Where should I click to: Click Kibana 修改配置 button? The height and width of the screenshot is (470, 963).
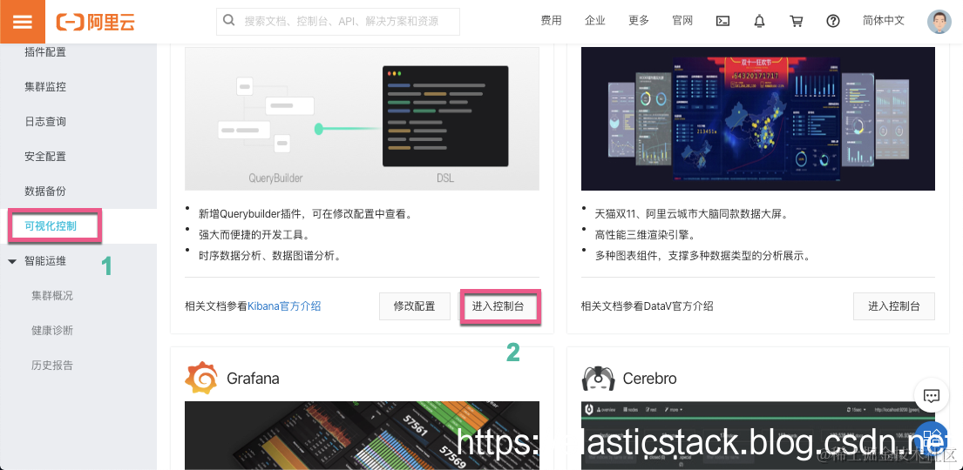[x=415, y=306]
